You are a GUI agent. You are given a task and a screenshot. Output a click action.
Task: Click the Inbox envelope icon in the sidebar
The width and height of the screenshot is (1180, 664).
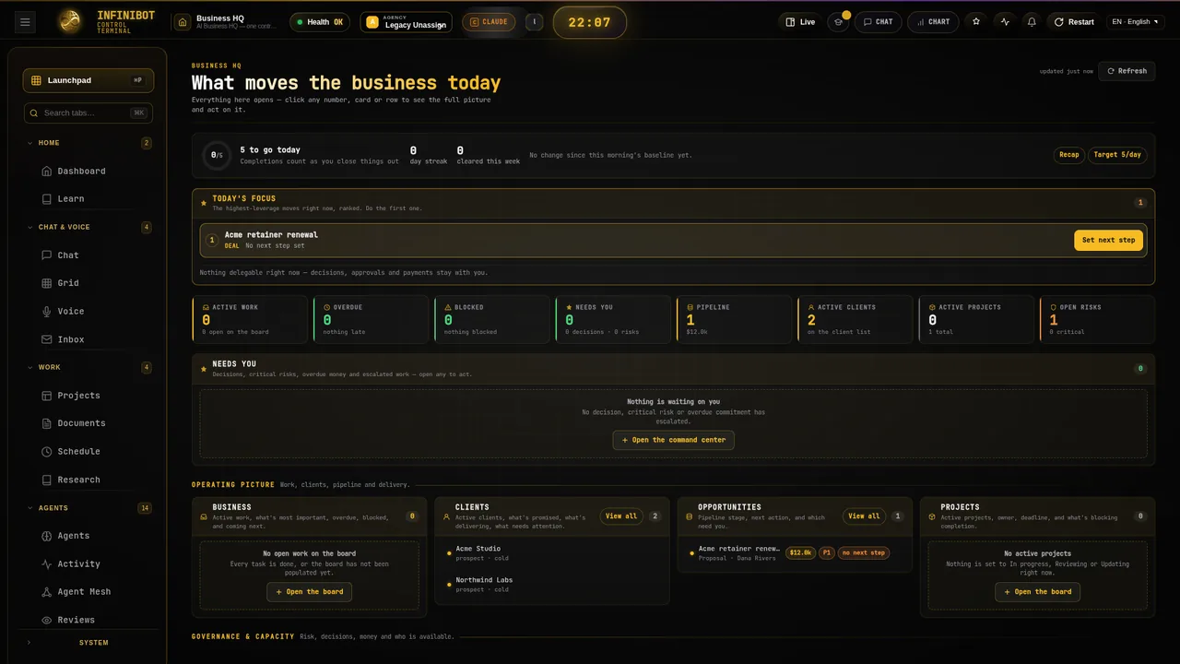47,339
